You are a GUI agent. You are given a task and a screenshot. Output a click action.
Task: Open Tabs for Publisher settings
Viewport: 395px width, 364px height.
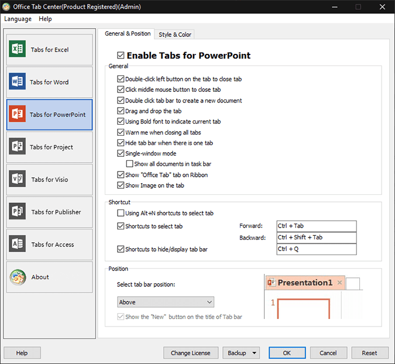[x=50, y=212]
